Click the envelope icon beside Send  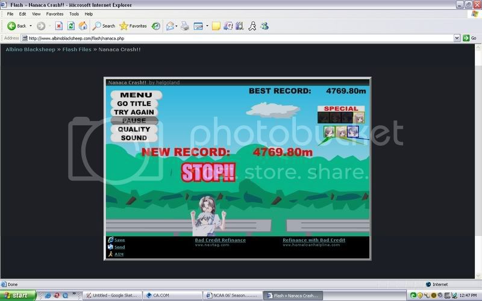click(x=111, y=247)
